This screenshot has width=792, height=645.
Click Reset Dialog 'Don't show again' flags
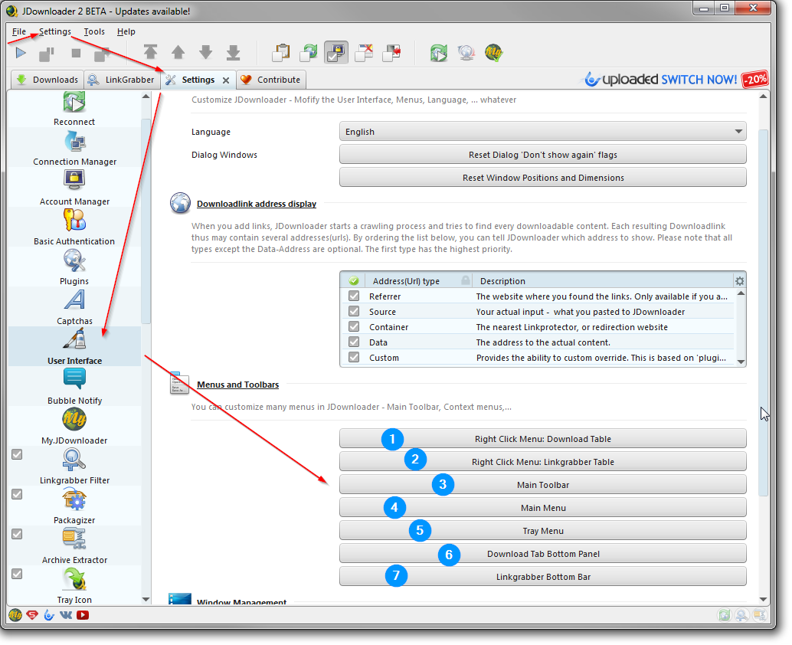[x=543, y=155]
